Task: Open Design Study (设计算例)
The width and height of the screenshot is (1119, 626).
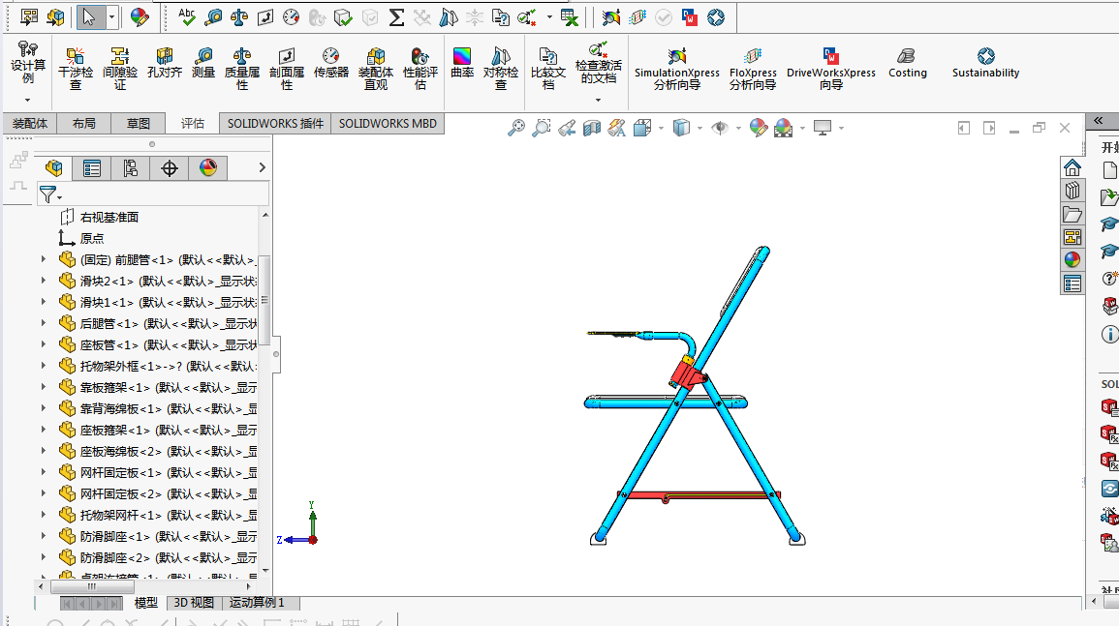Action: (x=28, y=63)
